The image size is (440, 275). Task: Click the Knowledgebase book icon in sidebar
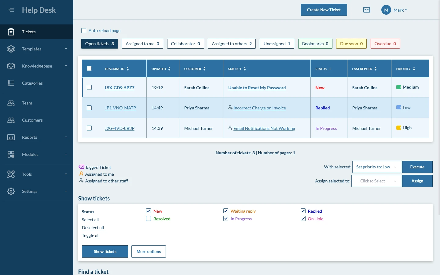11,66
